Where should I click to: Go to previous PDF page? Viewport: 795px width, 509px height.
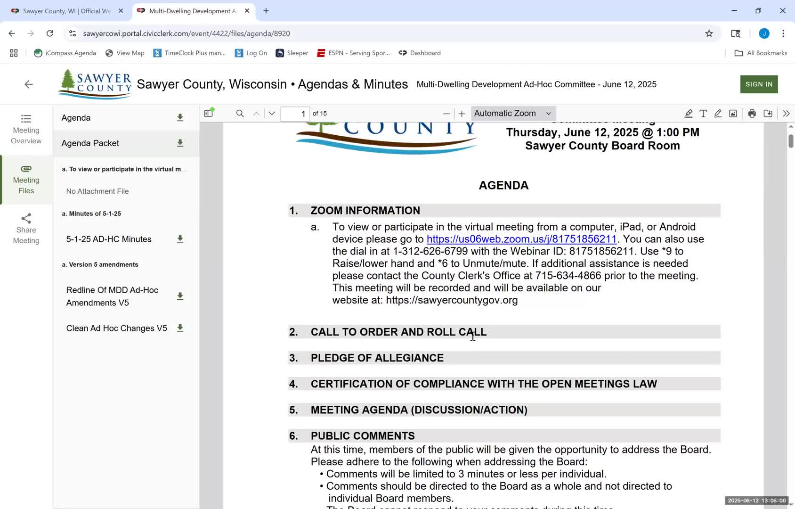[x=256, y=114]
